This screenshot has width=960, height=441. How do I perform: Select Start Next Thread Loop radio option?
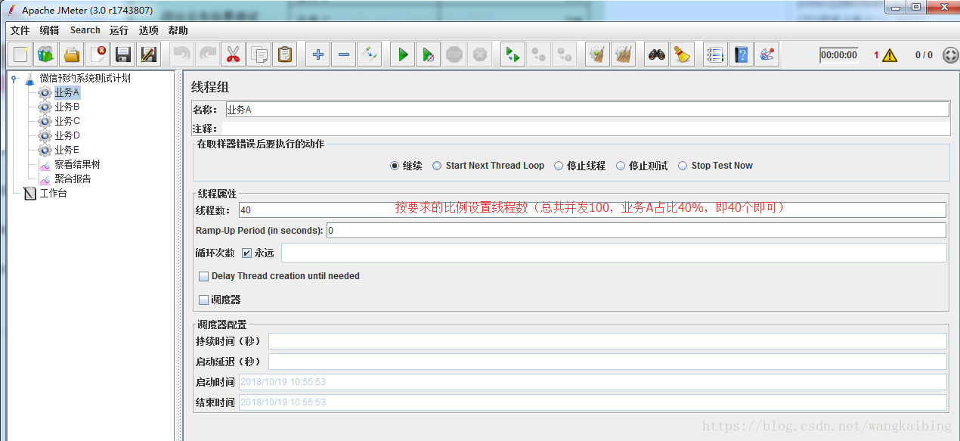(x=437, y=166)
